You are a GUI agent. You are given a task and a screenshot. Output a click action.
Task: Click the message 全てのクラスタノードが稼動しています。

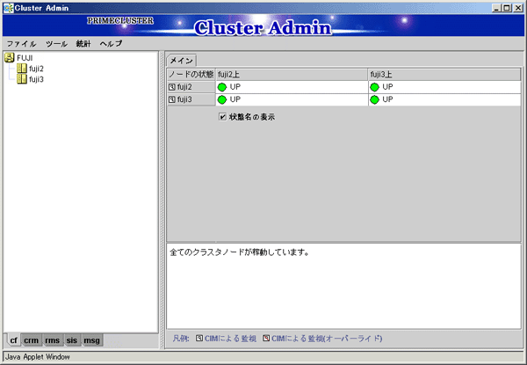(x=239, y=252)
